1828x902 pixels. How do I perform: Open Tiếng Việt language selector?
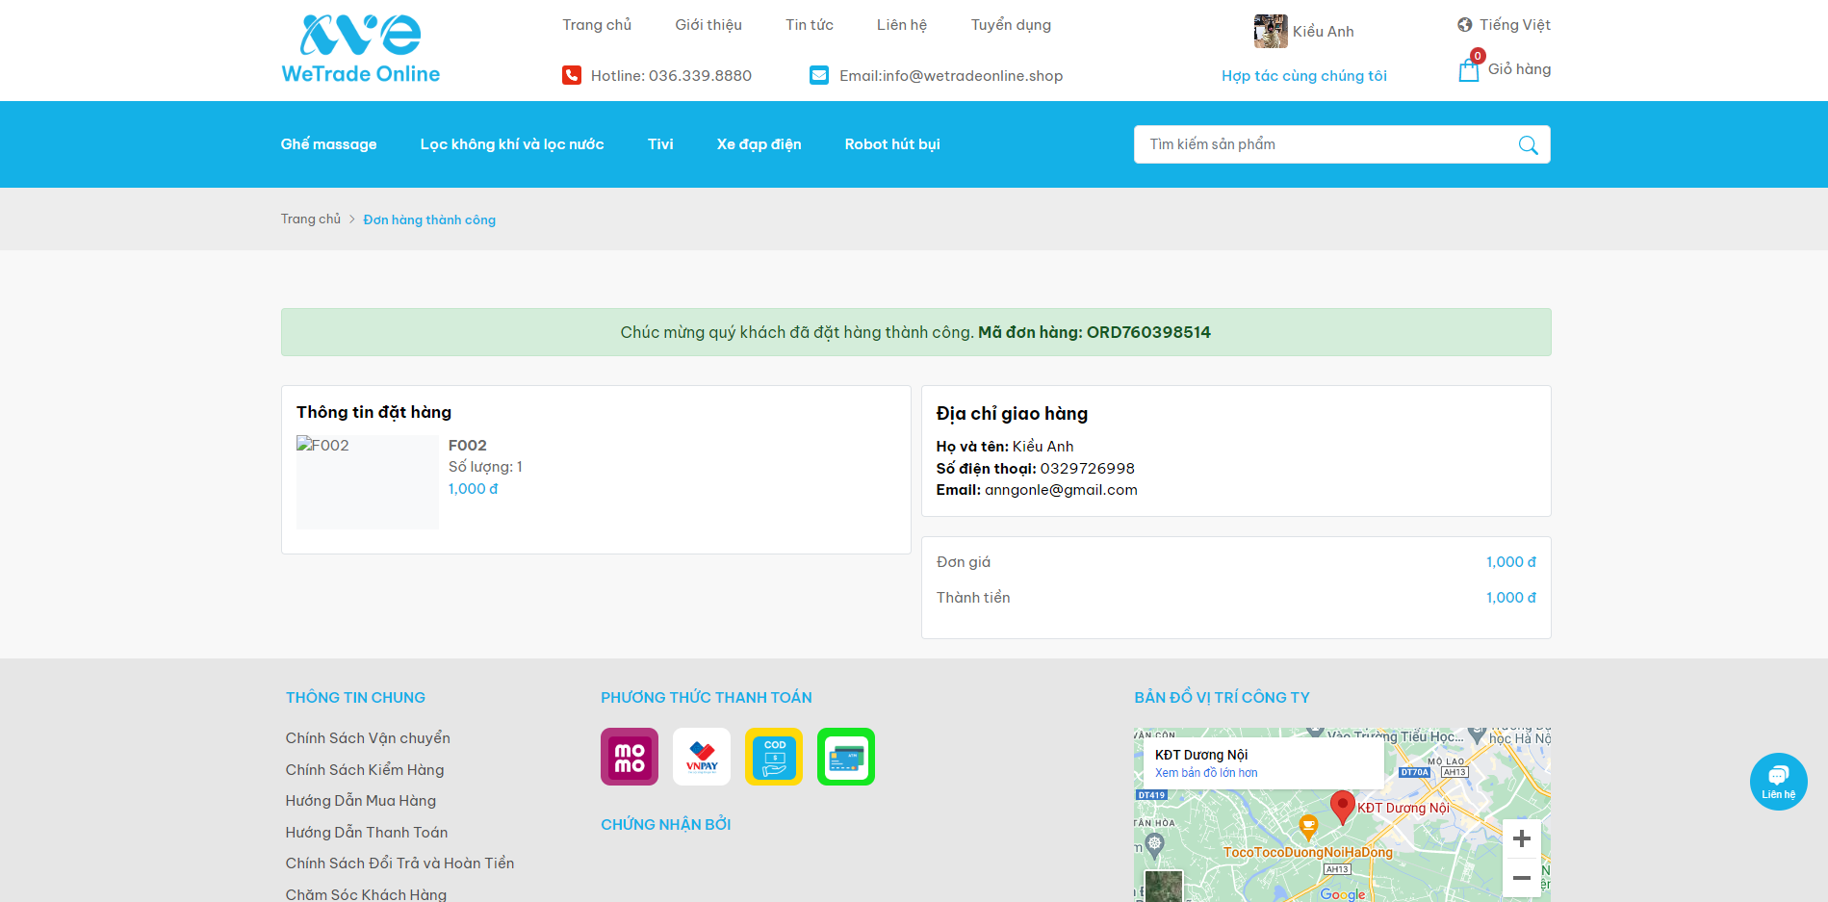coord(1504,25)
